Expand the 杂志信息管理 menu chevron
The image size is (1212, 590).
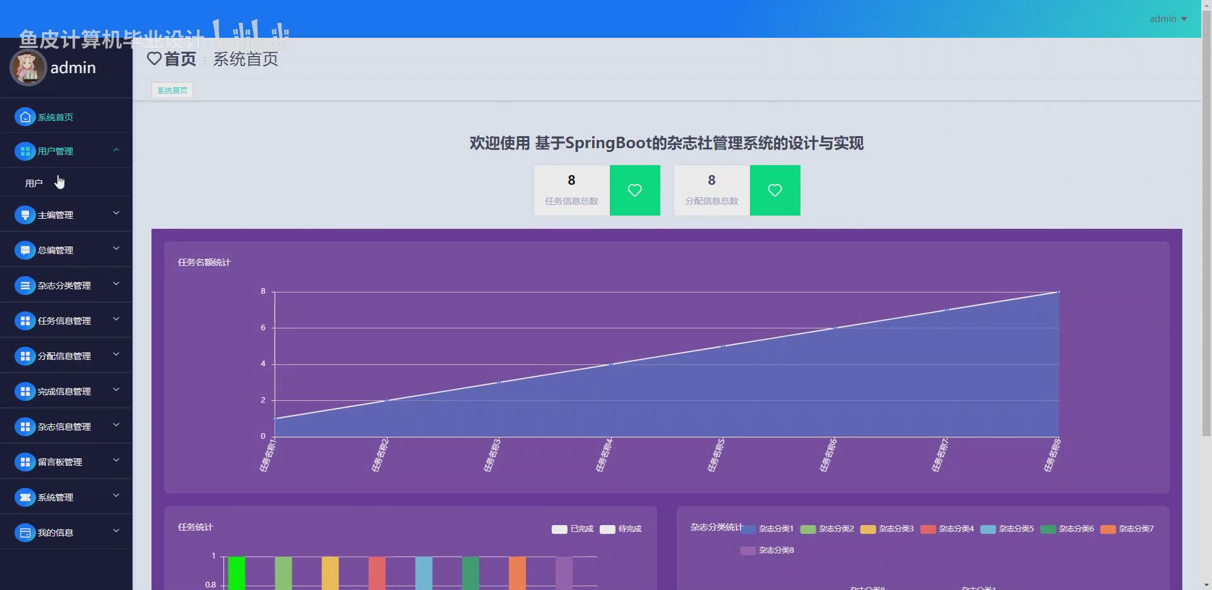[x=116, y=425]
